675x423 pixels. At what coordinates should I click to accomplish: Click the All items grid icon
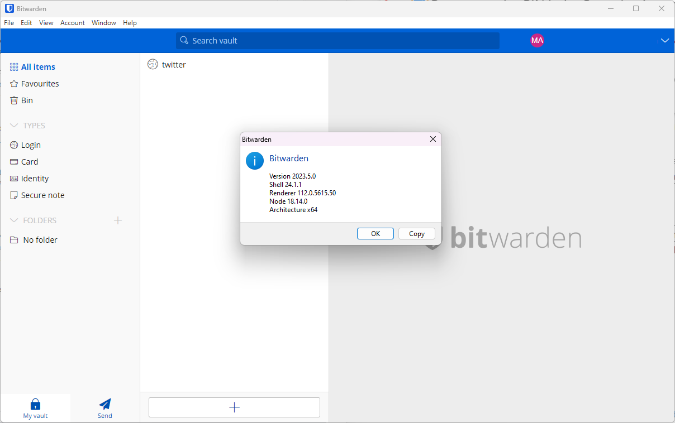pyautogui.click(x=14, y=67)
